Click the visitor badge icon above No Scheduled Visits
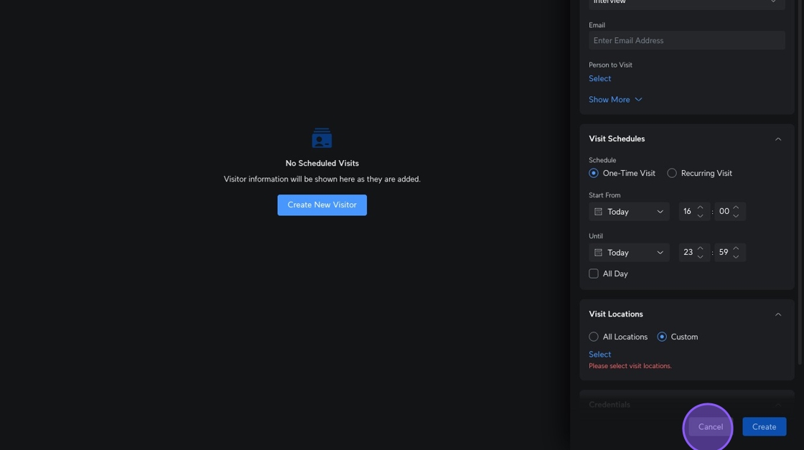 [322, 138]
